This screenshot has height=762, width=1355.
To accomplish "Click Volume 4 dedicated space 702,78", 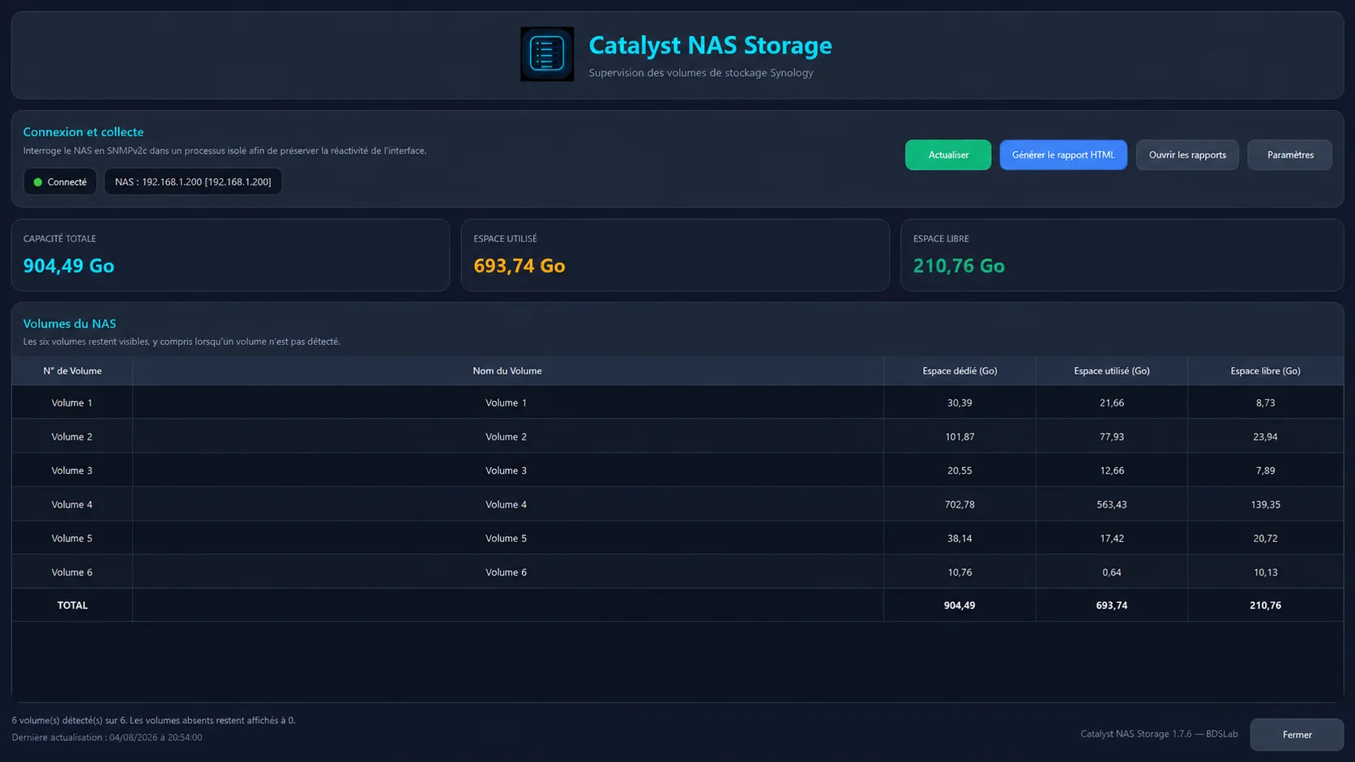I will tap(960, 504).
